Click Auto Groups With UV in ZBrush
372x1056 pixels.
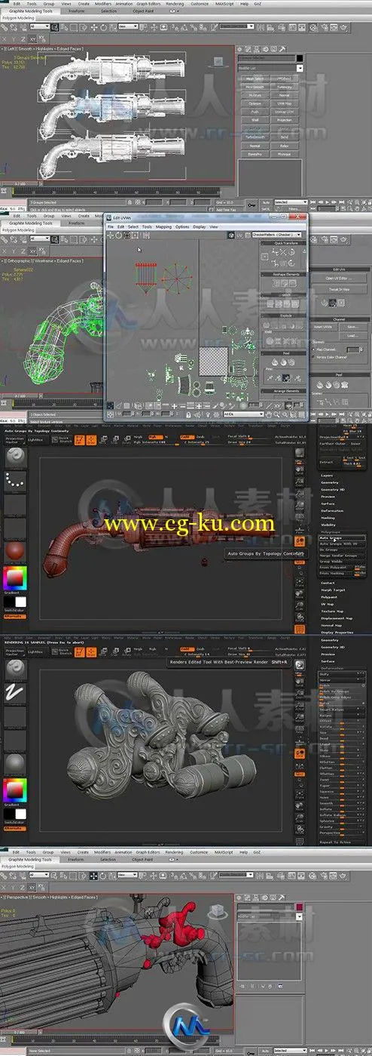coord(342,544)
